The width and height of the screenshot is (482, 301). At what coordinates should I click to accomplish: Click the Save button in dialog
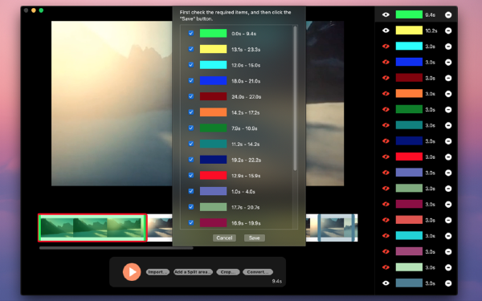point(254,238)
